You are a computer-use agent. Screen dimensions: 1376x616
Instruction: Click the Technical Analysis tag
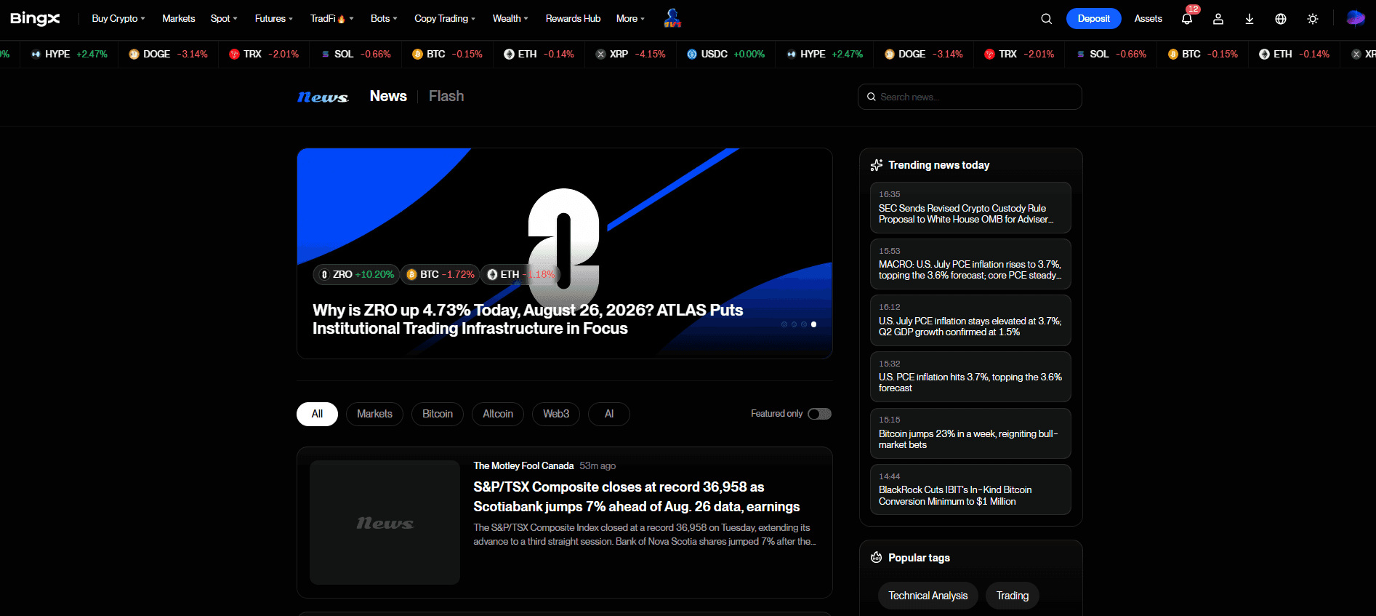[x=928, y=596]
